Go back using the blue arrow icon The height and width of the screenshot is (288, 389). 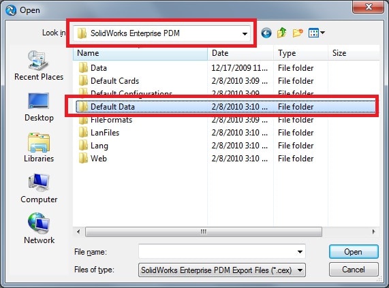(266, 33)
